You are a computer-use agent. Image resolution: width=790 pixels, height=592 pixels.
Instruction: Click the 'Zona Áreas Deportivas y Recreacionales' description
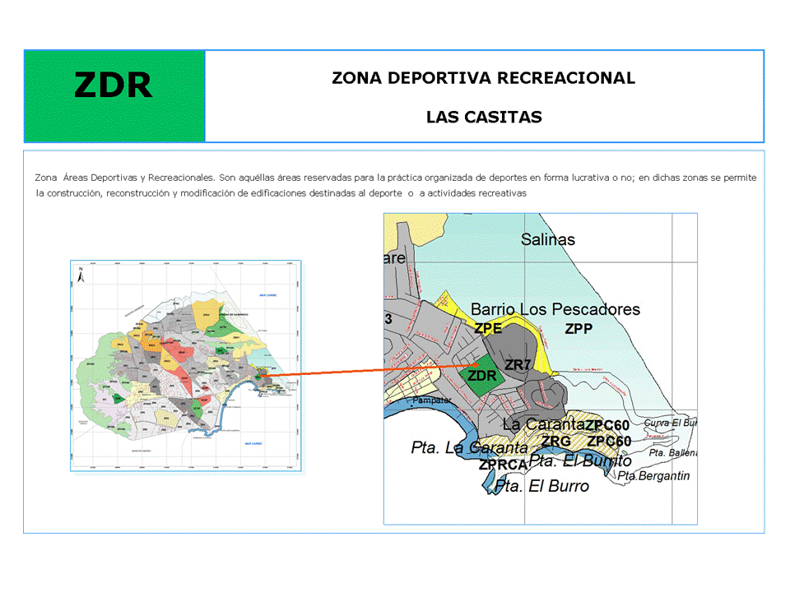pos(396,185)
